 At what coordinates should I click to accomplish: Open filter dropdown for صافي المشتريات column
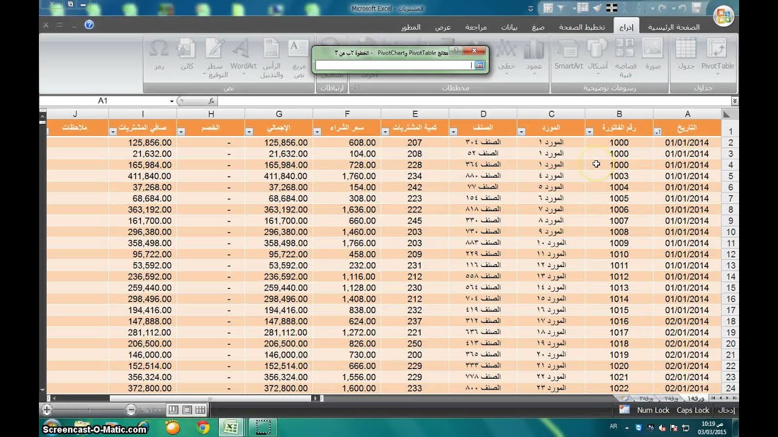click(113, 132)
